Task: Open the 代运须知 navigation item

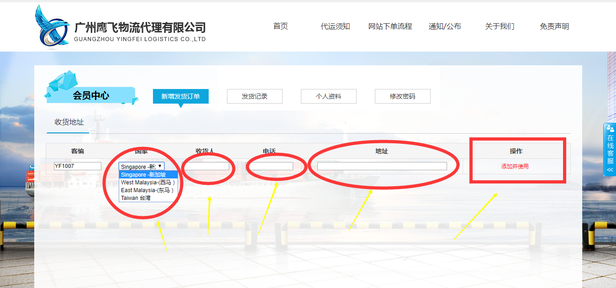Action: [335, 26]
